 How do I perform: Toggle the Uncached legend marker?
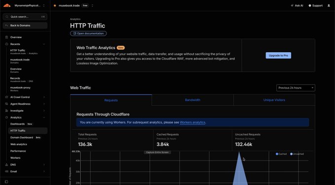[291, 154]
